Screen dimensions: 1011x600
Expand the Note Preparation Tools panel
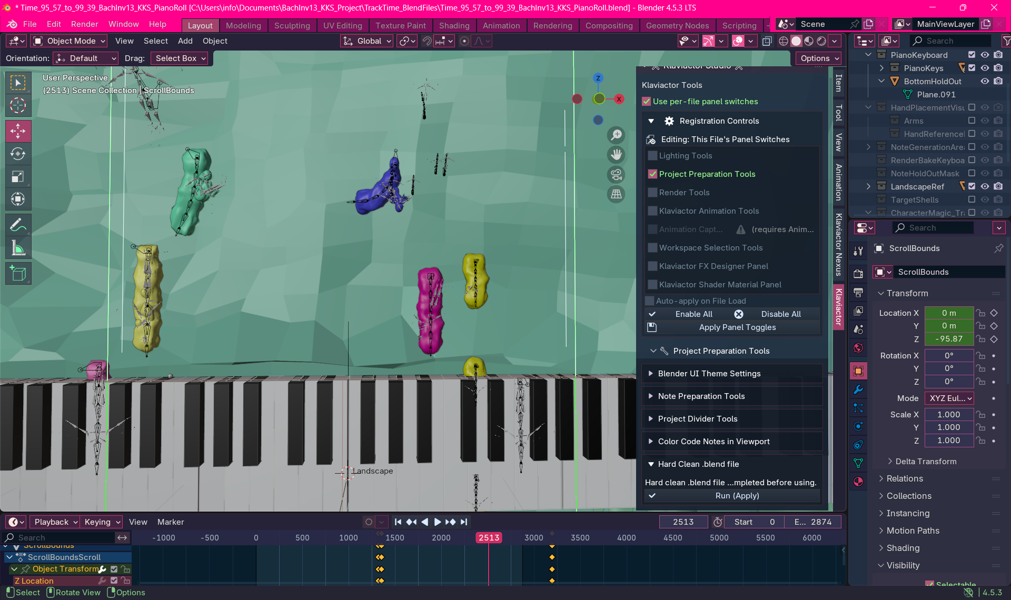pos(701,396)
